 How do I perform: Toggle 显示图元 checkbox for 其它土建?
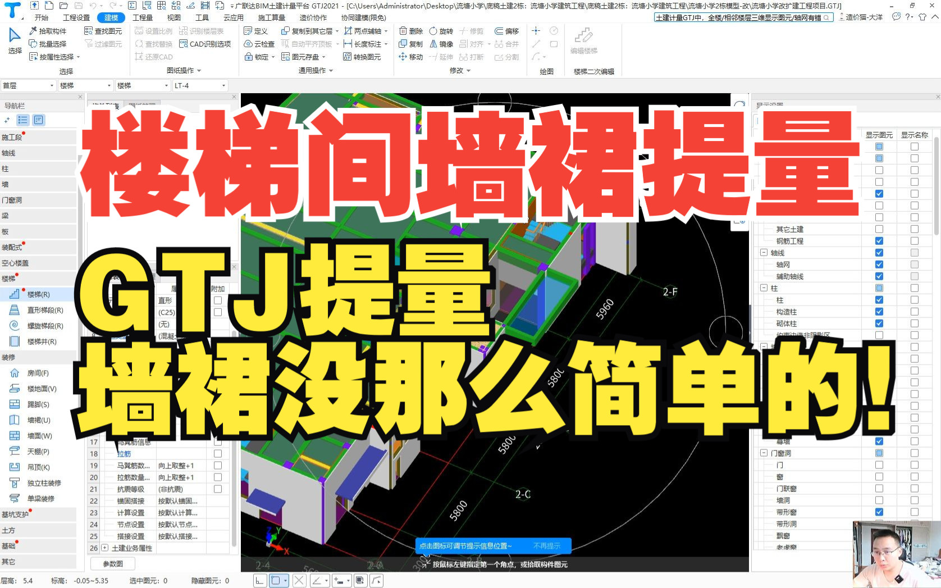point(879,229)
